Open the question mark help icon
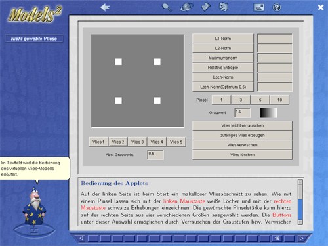 point(277,7)
